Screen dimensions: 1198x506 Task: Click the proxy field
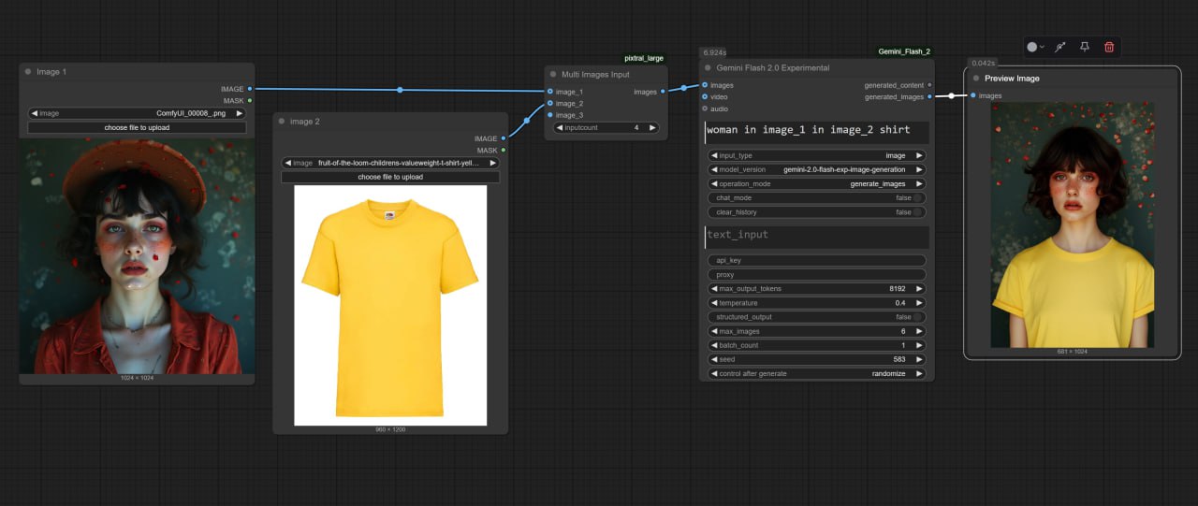[817, 275]
